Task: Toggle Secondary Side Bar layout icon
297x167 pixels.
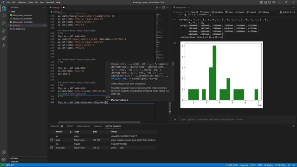Action: (x=270, y=2)
